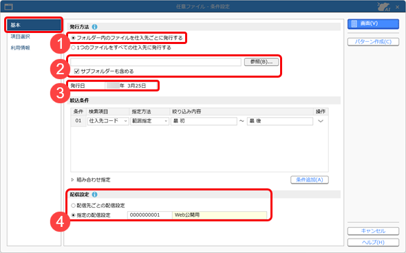Click the 0000000001 delivery code field

(149, 215)
